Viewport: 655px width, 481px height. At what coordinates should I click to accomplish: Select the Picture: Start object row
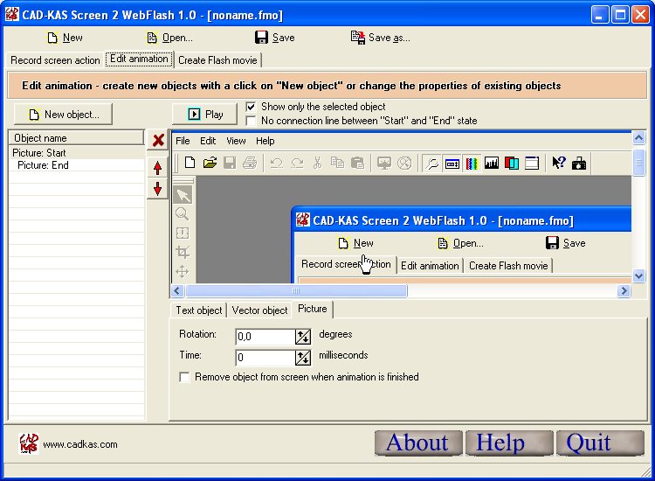[77, 153]
